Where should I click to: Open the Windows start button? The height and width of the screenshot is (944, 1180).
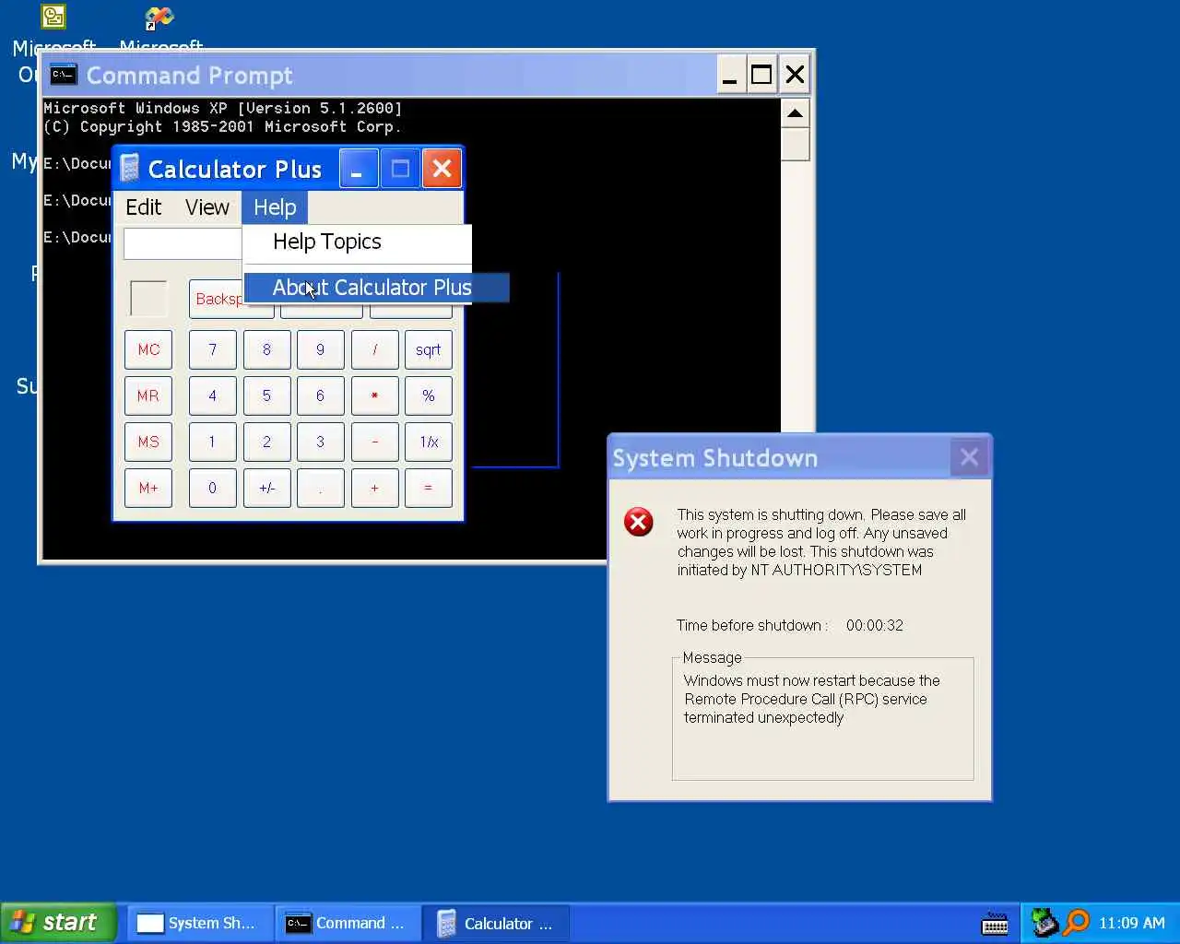pyautogui.click(x=58, y=923)
